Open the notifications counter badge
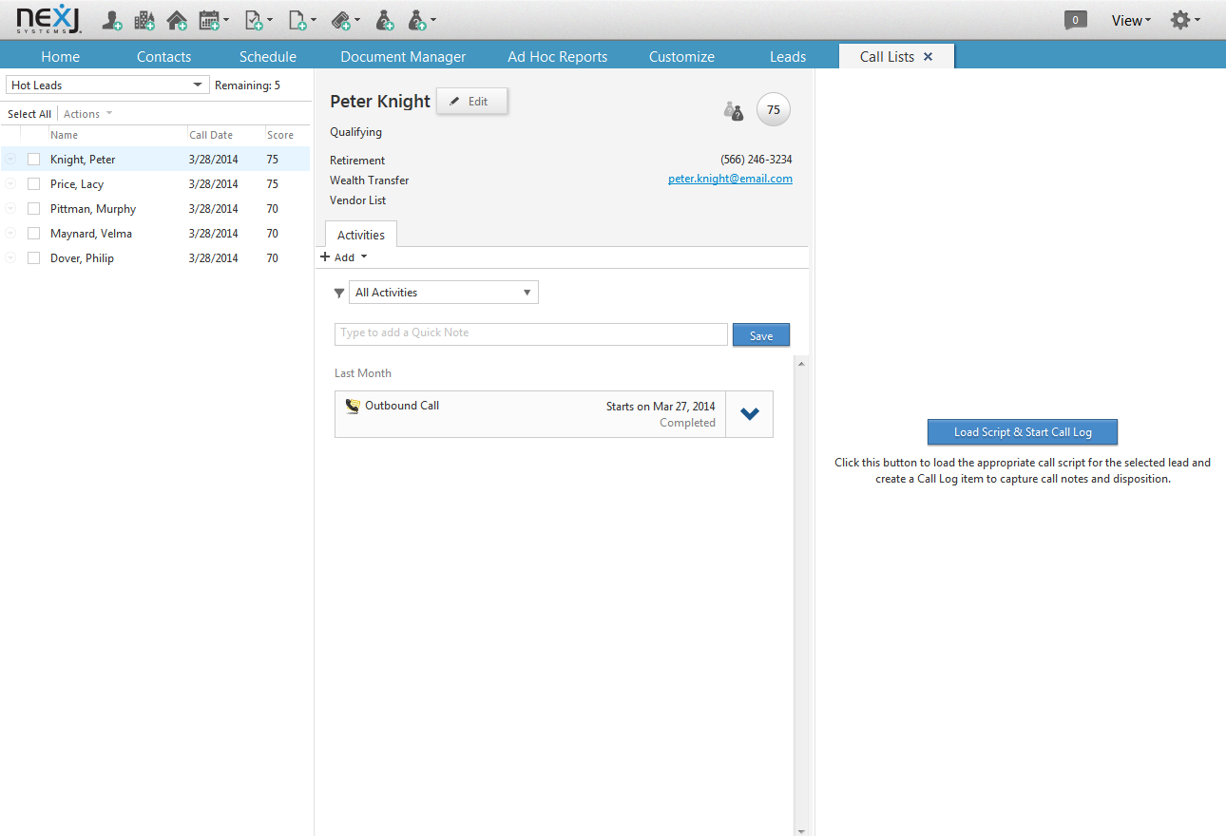The height and width of the screenshot is (836, 1226). click(1076, 20)
